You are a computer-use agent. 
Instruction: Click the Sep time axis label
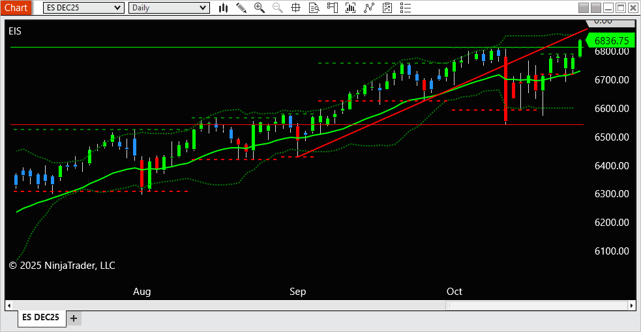(297, 292)
